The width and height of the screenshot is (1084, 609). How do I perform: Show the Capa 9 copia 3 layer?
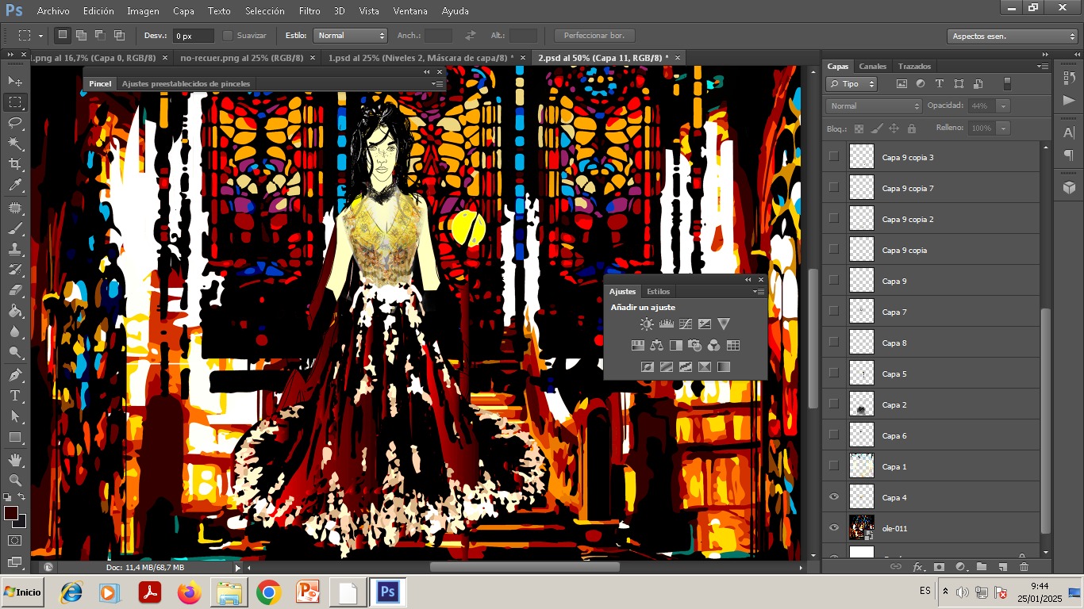pos(833,156)
